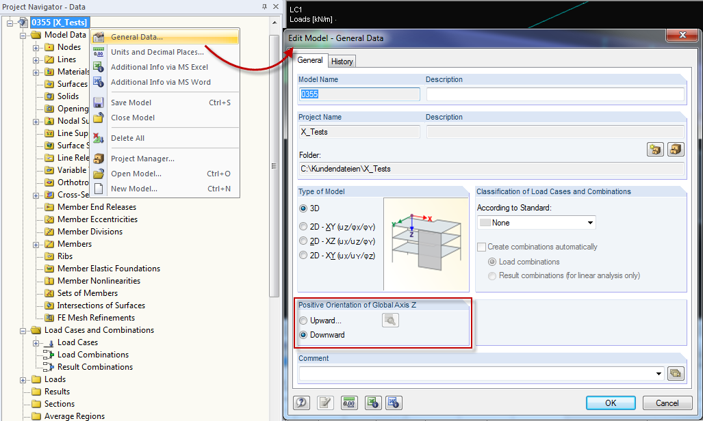Click the Nodes folder icon in the tree
This screenshot has width=703, height=421.
click(49, 47)
